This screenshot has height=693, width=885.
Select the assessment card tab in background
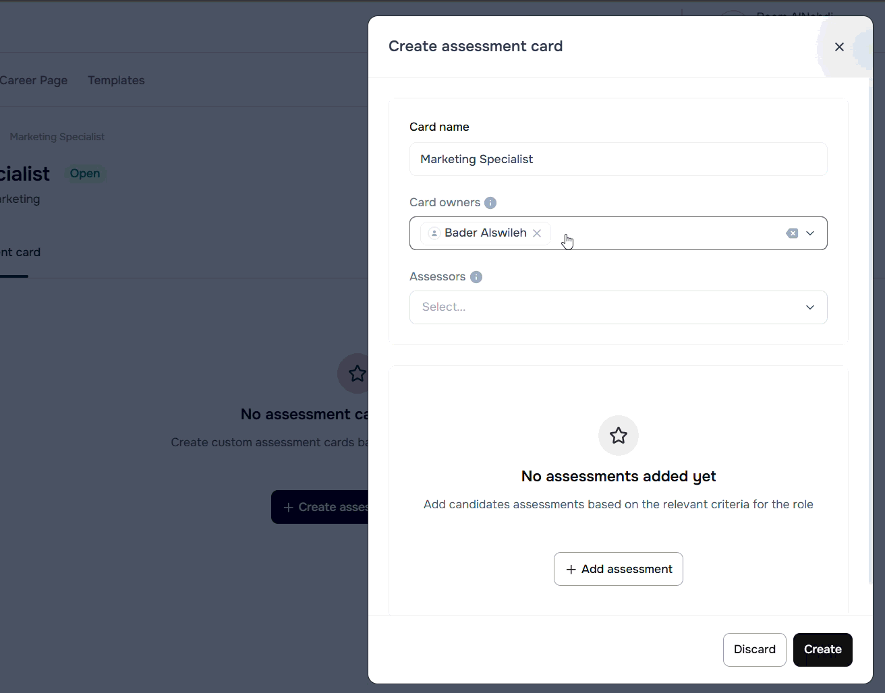20,252
